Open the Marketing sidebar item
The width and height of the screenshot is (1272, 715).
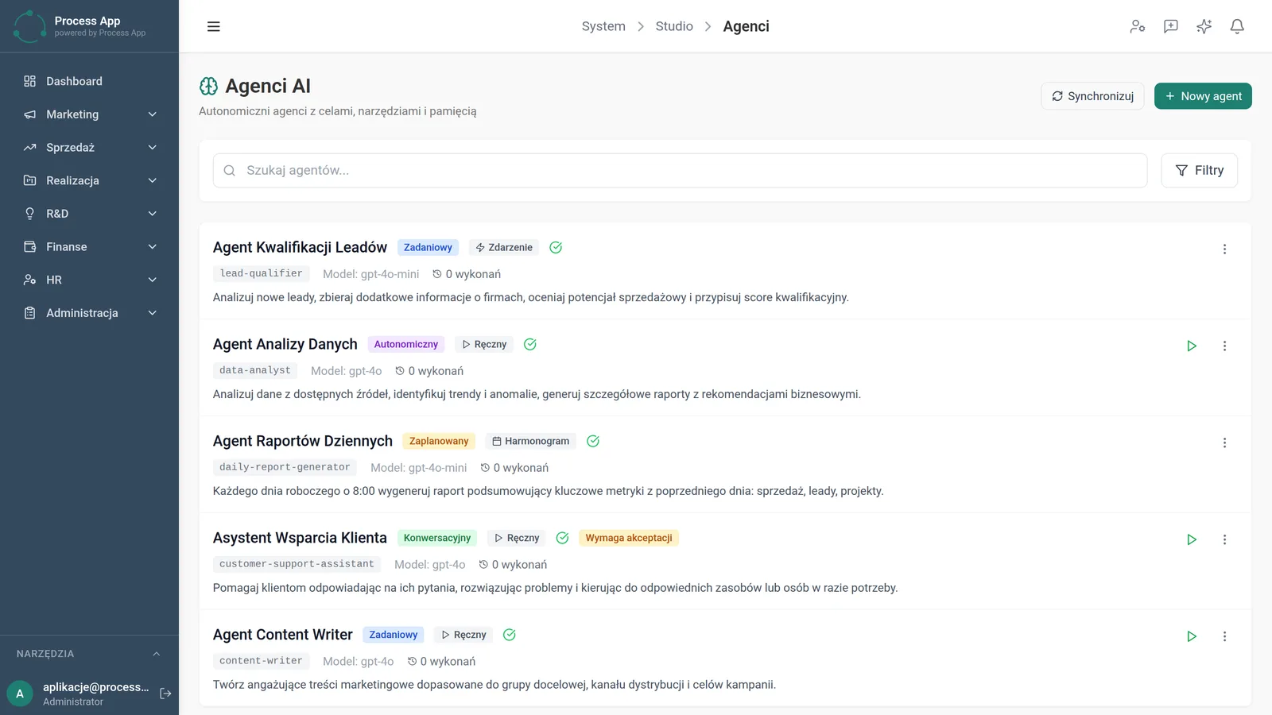click(x=89, y=114)
